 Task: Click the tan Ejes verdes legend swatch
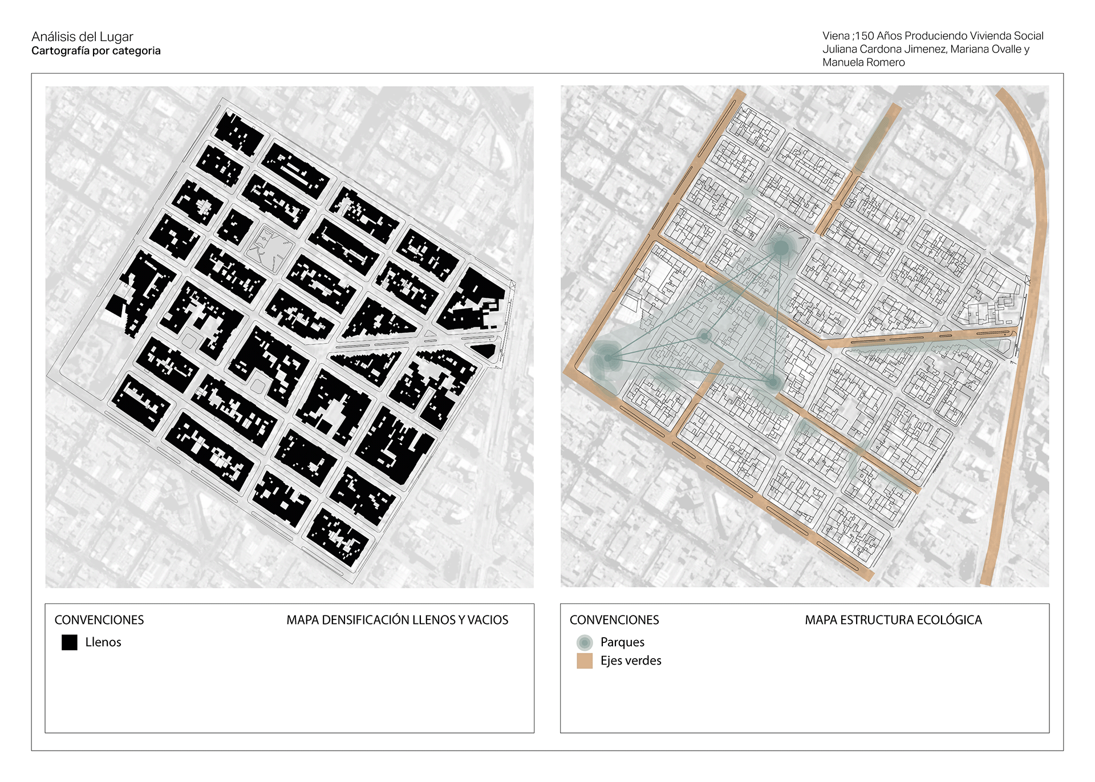[585, 661]
